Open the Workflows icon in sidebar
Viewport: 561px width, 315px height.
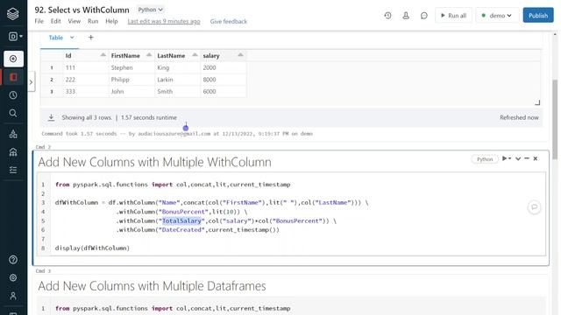pos(13,170)
